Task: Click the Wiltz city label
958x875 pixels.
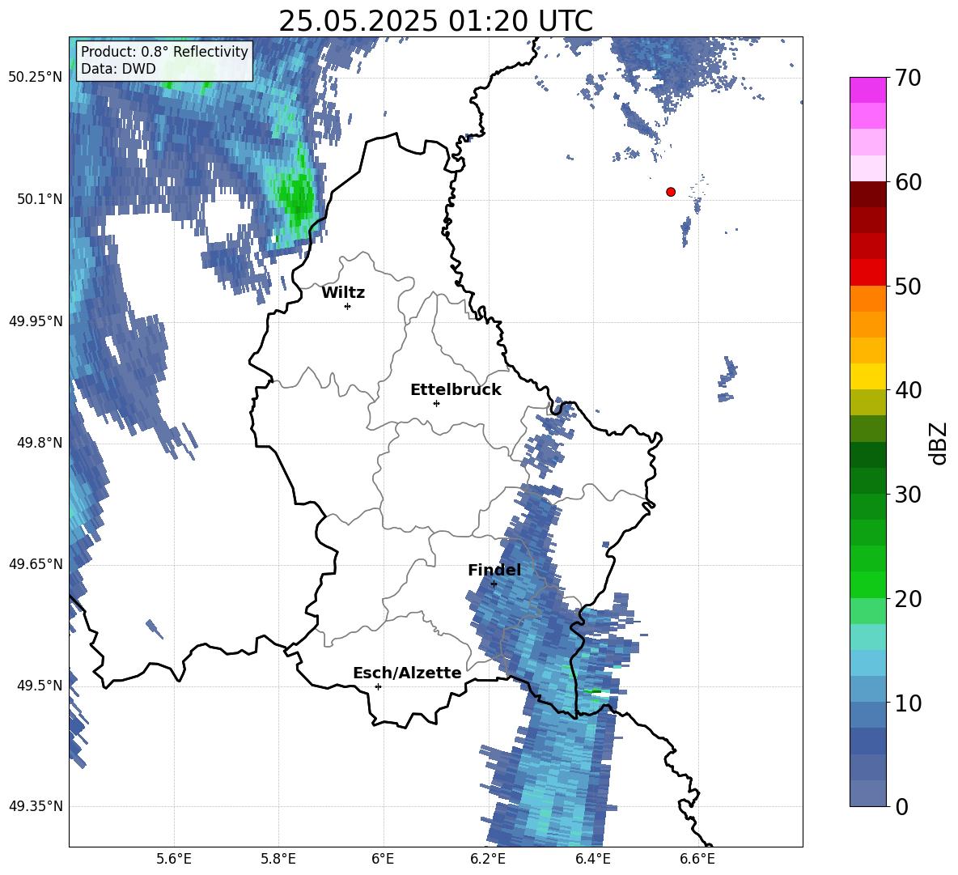Action: 343,293
